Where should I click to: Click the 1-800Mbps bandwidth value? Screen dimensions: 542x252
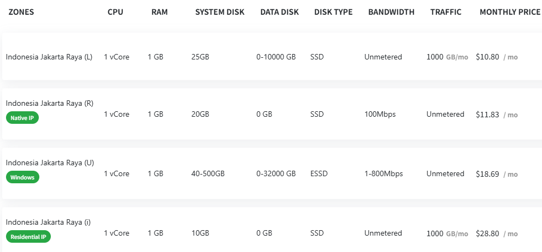(x=384, y=174)
